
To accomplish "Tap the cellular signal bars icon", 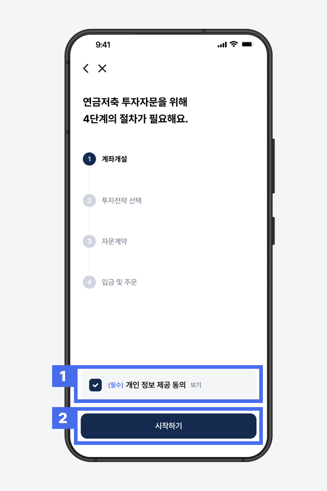I will (222, 45).
